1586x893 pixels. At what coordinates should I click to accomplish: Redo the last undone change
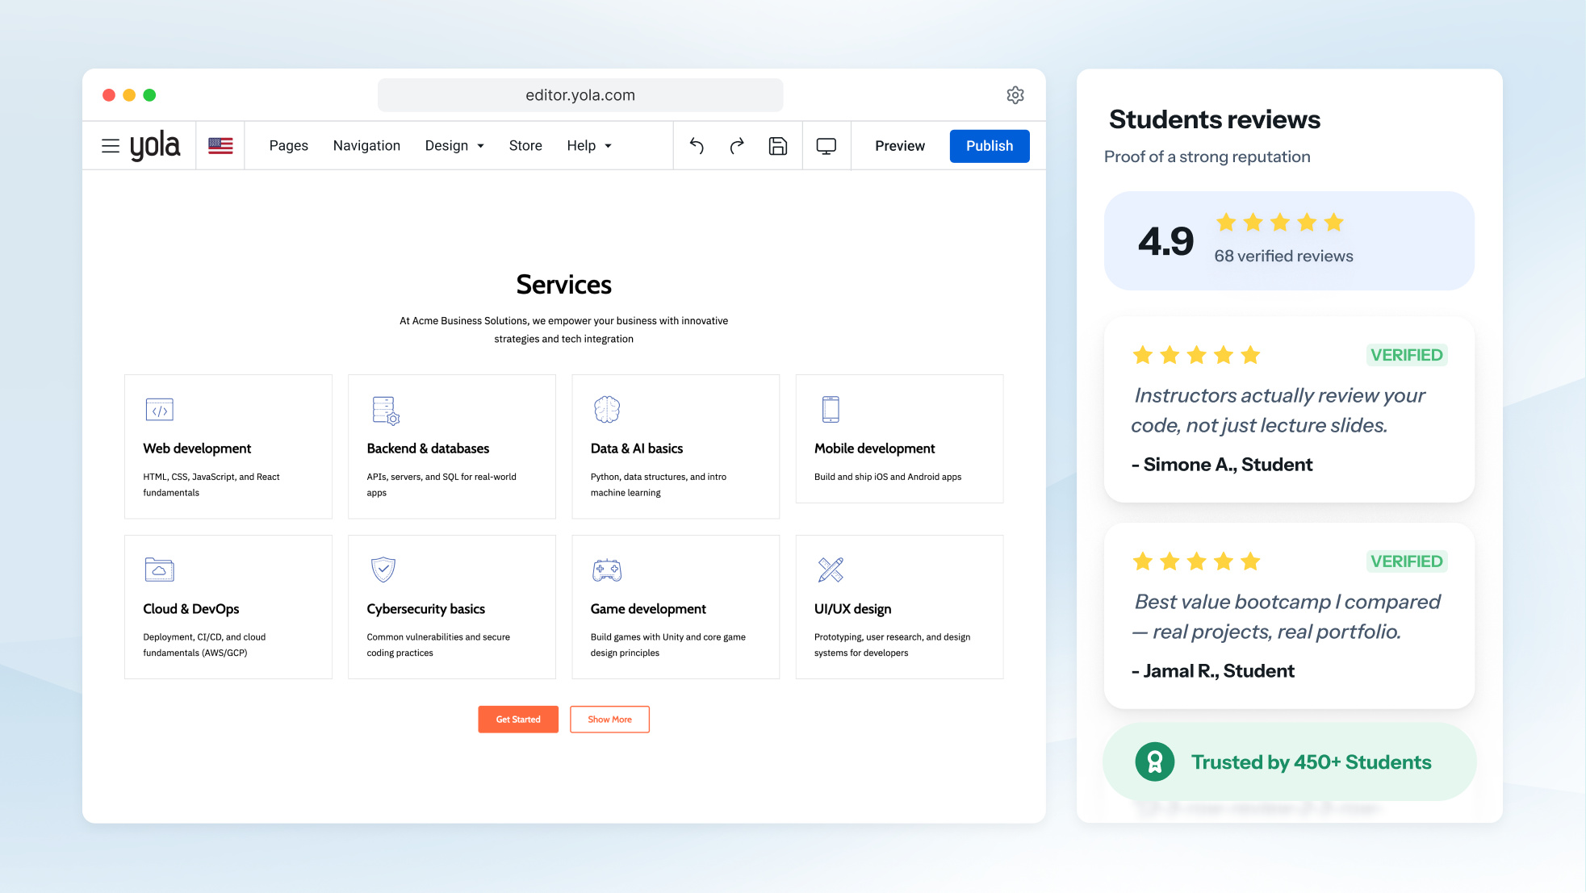(737, 146)
